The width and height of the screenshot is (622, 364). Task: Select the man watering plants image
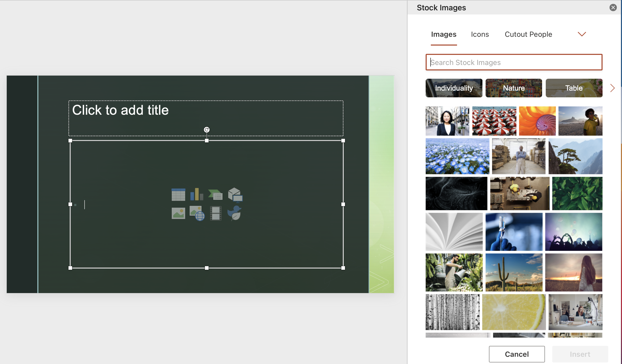pyautogui.click(x=454, y=272)
